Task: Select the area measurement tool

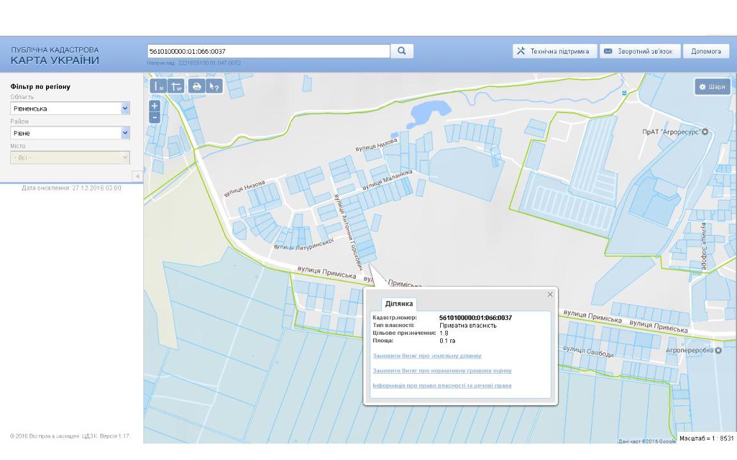Action: [x=177, y=86]
